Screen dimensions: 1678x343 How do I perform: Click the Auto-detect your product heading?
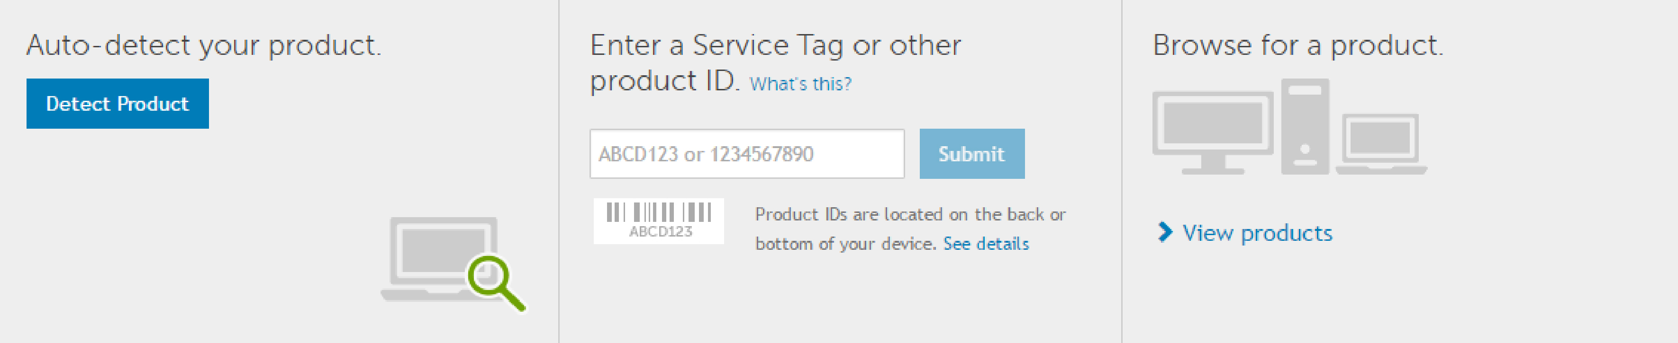[204, 45]
